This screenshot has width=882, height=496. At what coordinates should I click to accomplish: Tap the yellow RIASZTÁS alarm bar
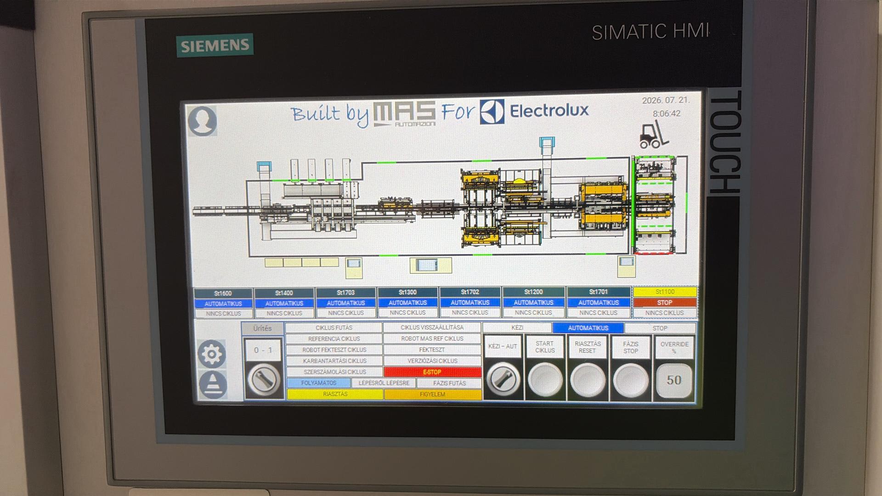pos(335,394)
